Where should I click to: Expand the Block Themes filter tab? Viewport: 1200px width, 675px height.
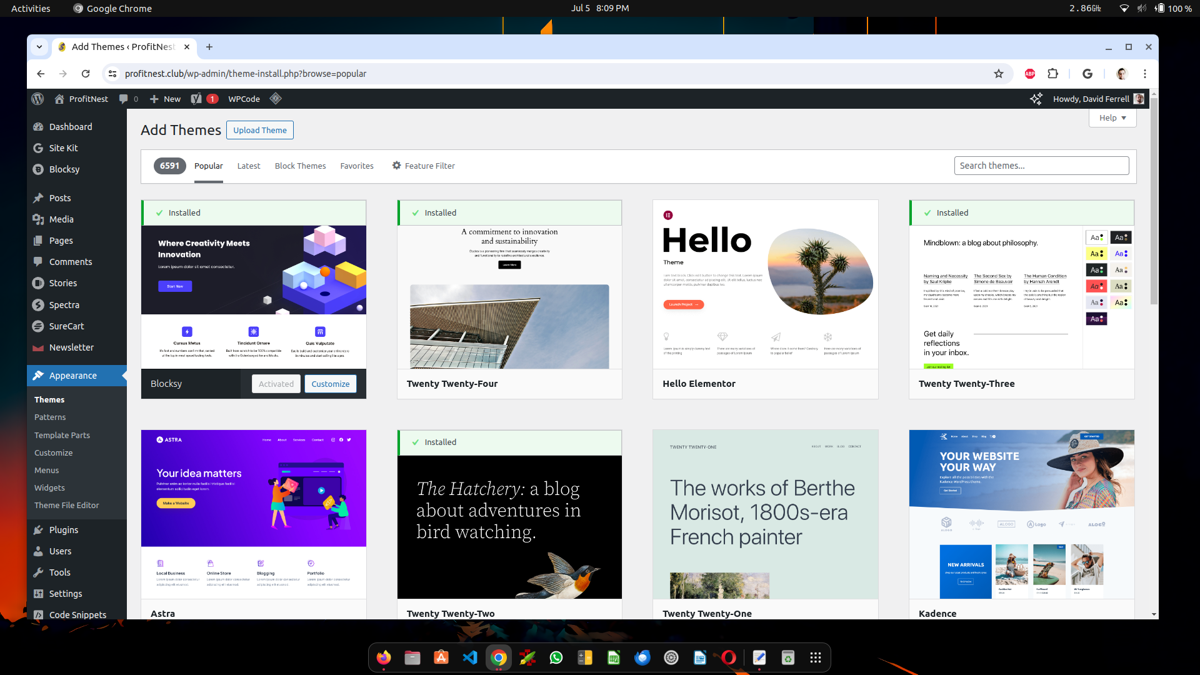(x=299, y=166)
